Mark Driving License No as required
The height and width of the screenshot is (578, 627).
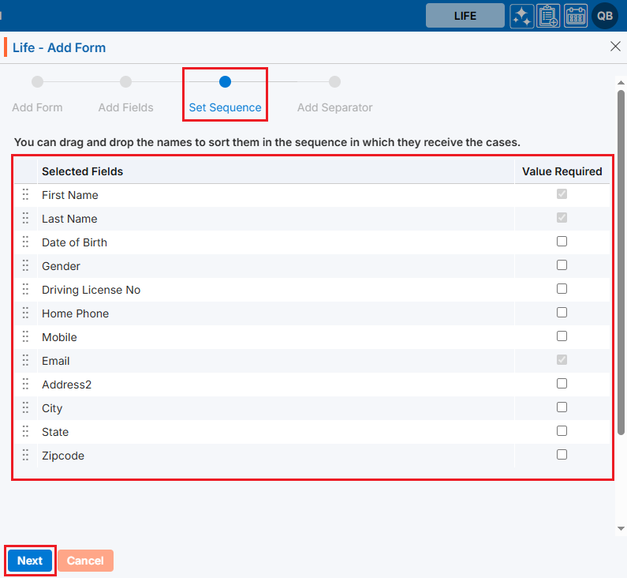[x=562, y=289]
